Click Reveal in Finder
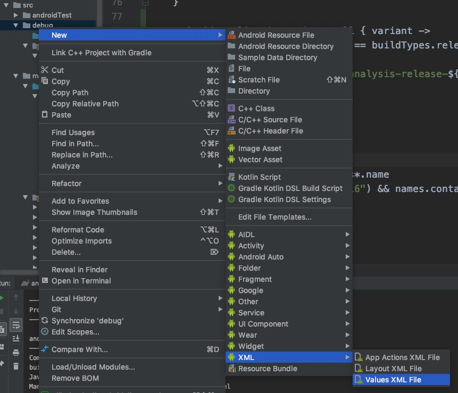 (x=79, y=270)
